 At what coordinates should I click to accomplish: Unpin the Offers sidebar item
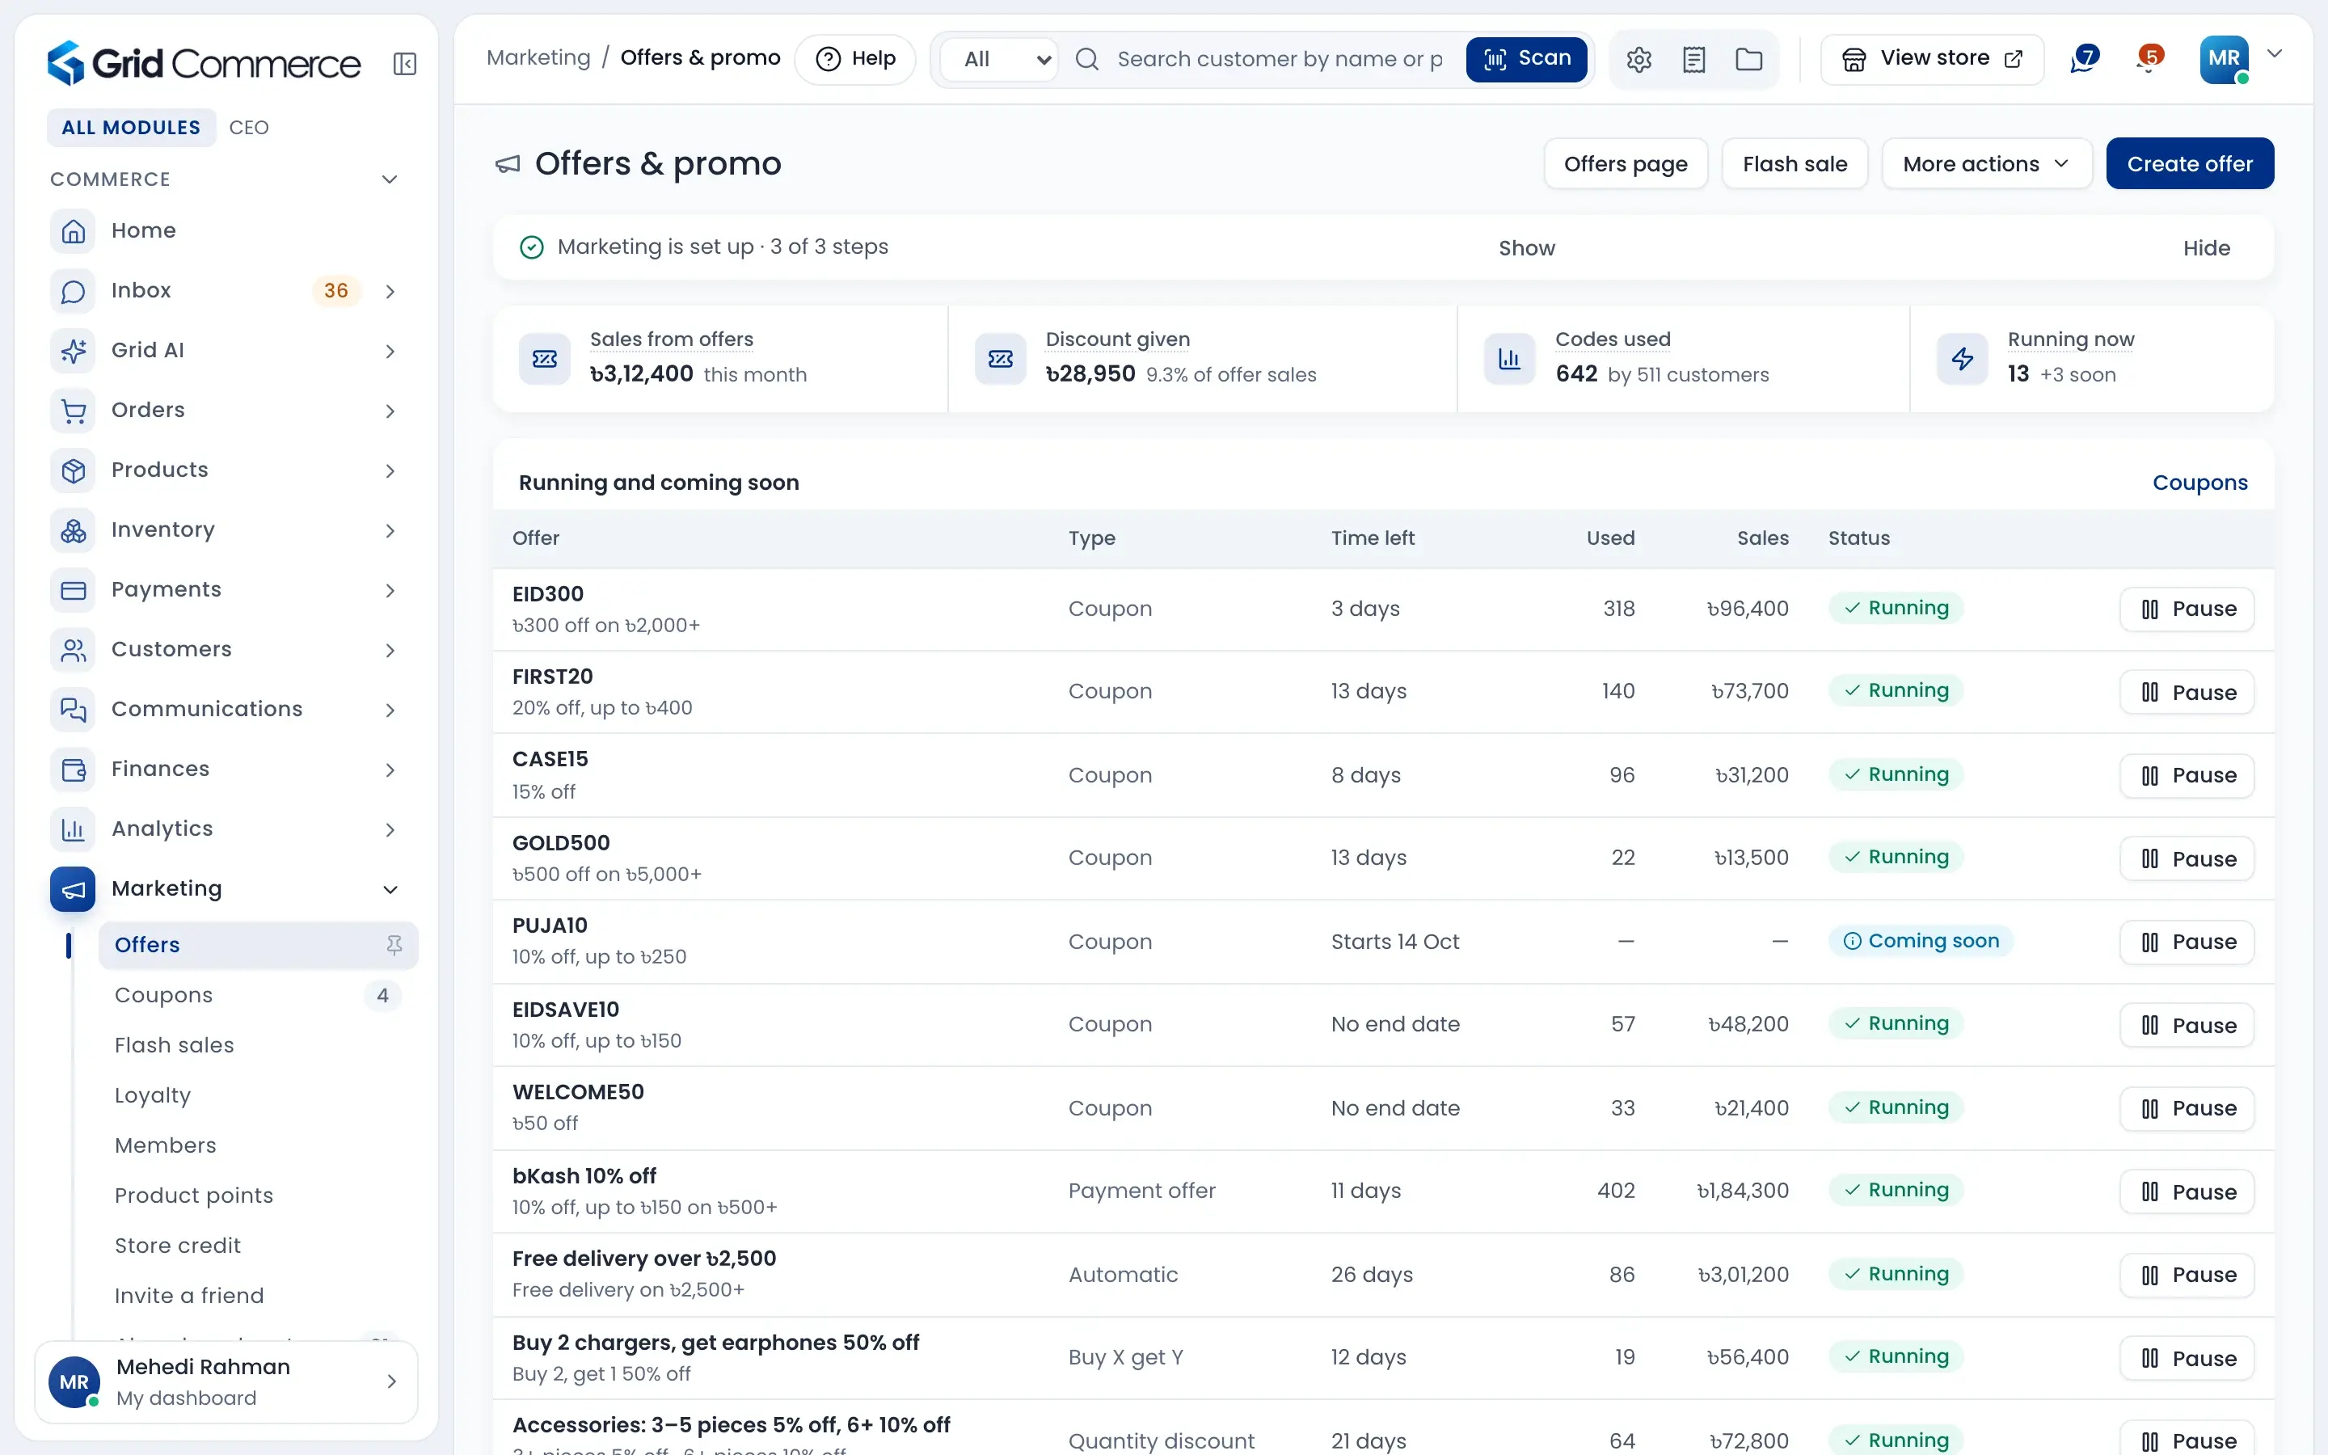pos(394,945)
